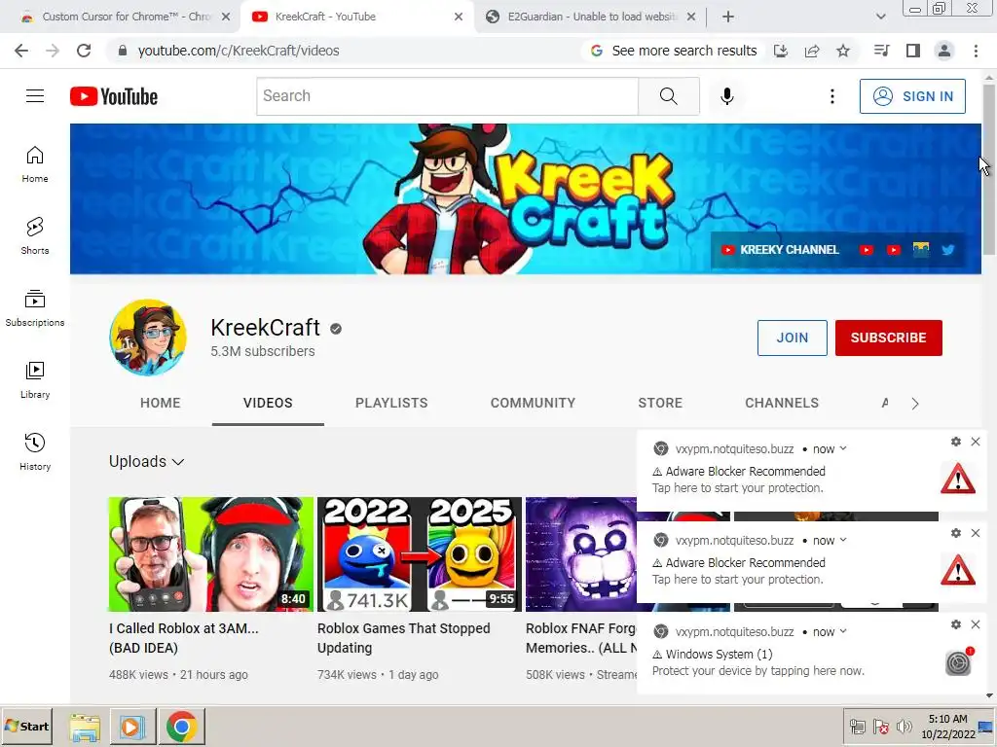Viewport: 997px width, 747px height.
Task: Click the SIGN IN button
Action: pyautogui.click(x=912, y=96)
